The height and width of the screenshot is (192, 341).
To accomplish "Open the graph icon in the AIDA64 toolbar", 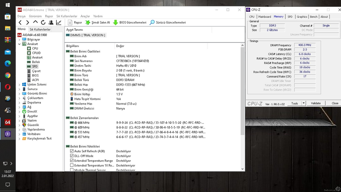I will (x=59, y=22).
